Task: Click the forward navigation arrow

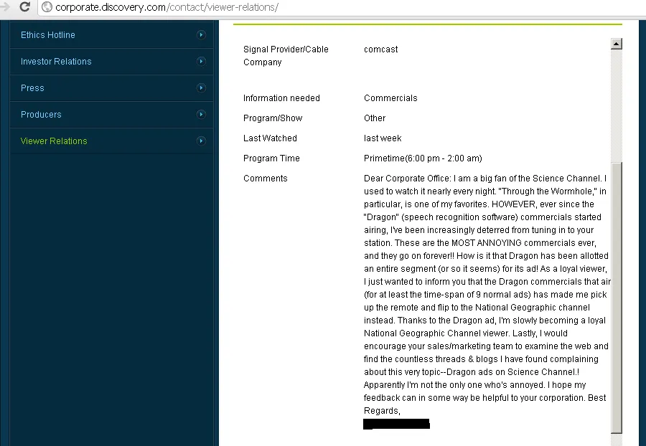Action: 5,6
